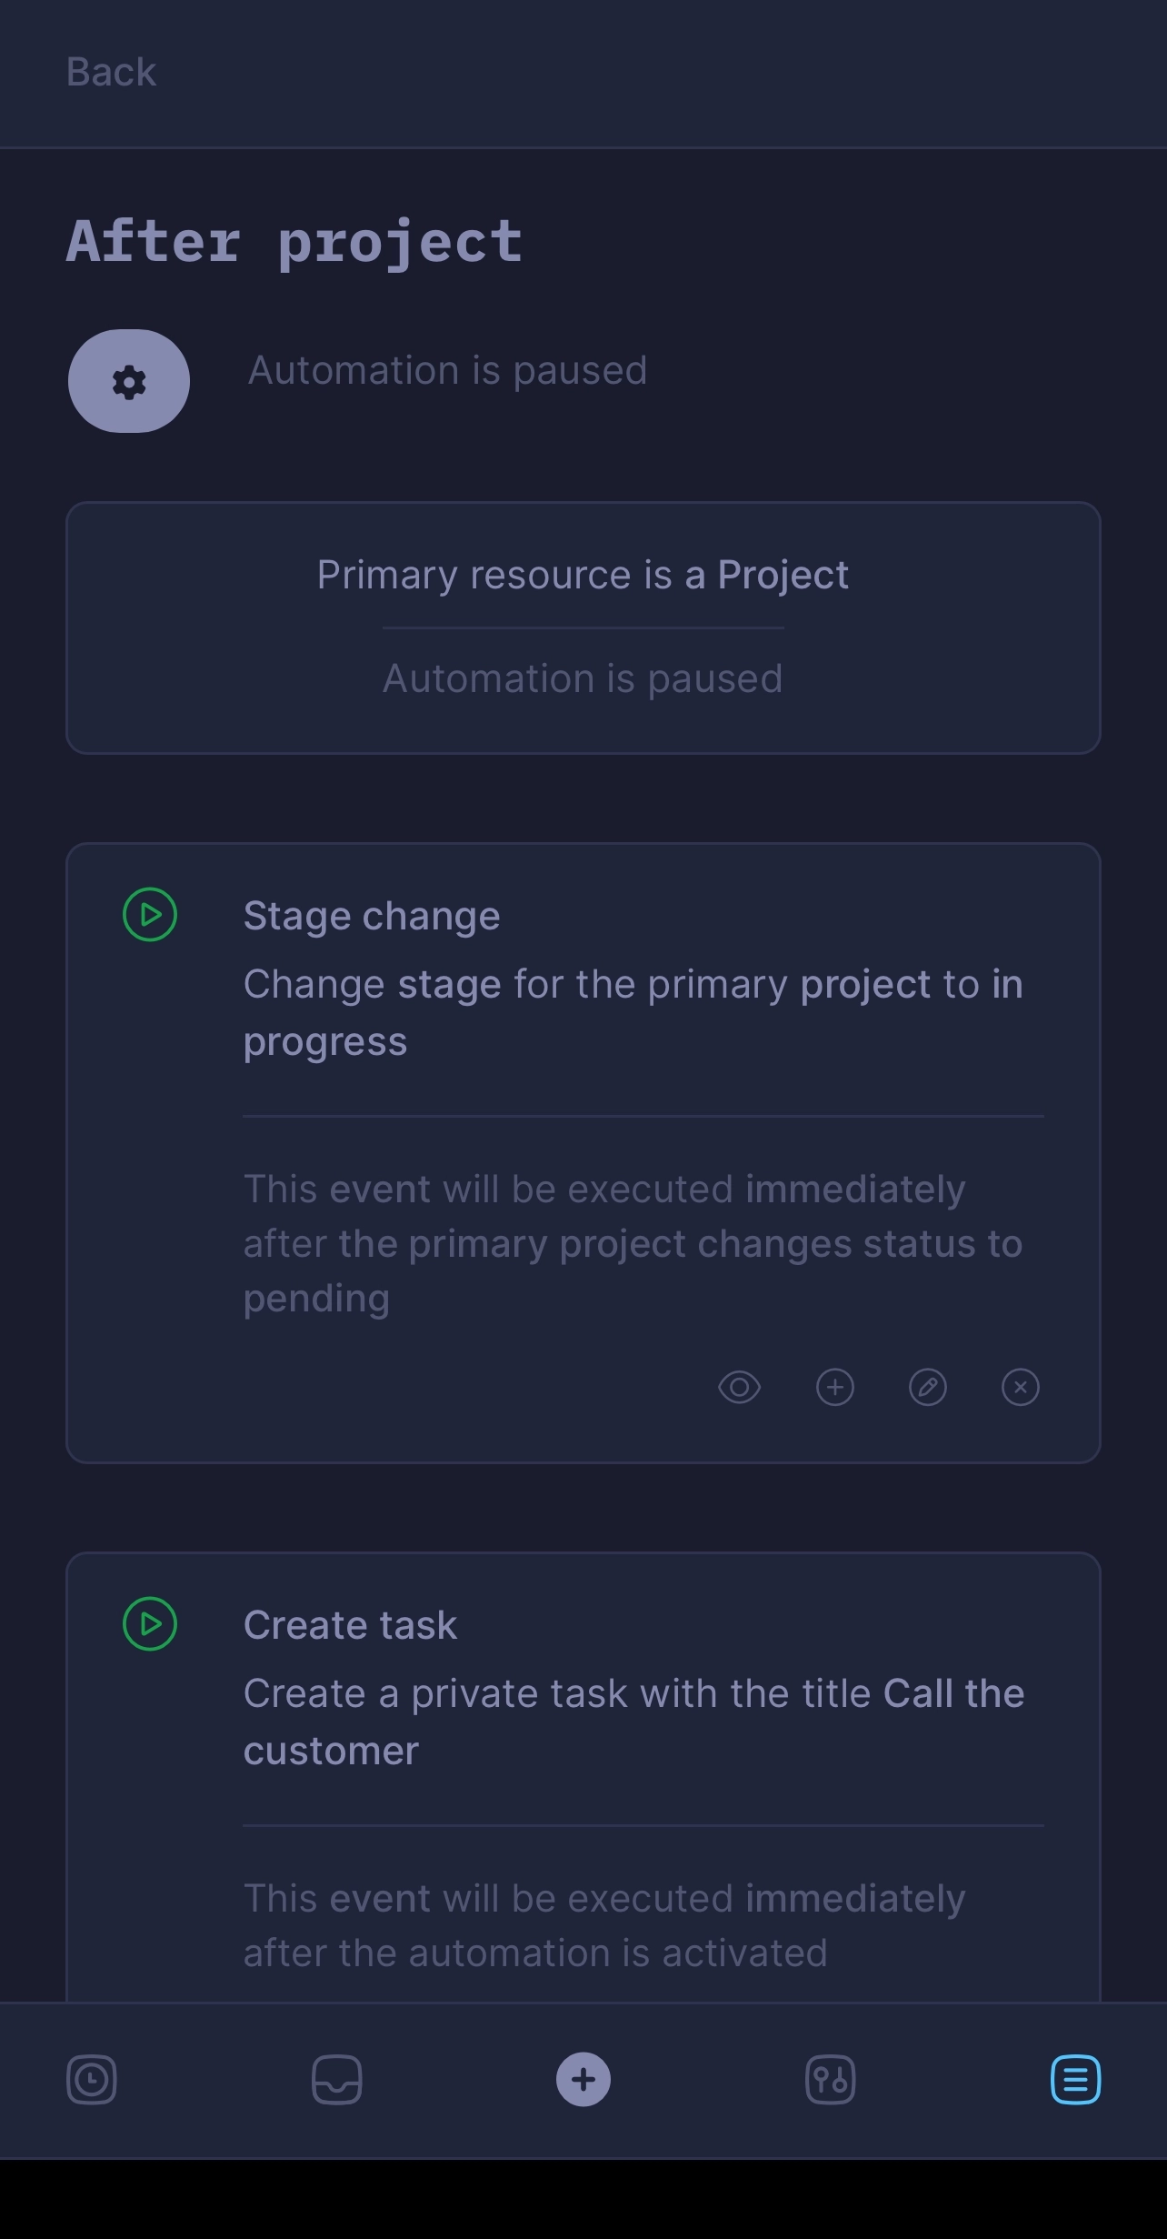Viewport: 1167px width, 2239px height.
Task: Open the filters icon in the bottom bar
Action: click(829, 2078)
